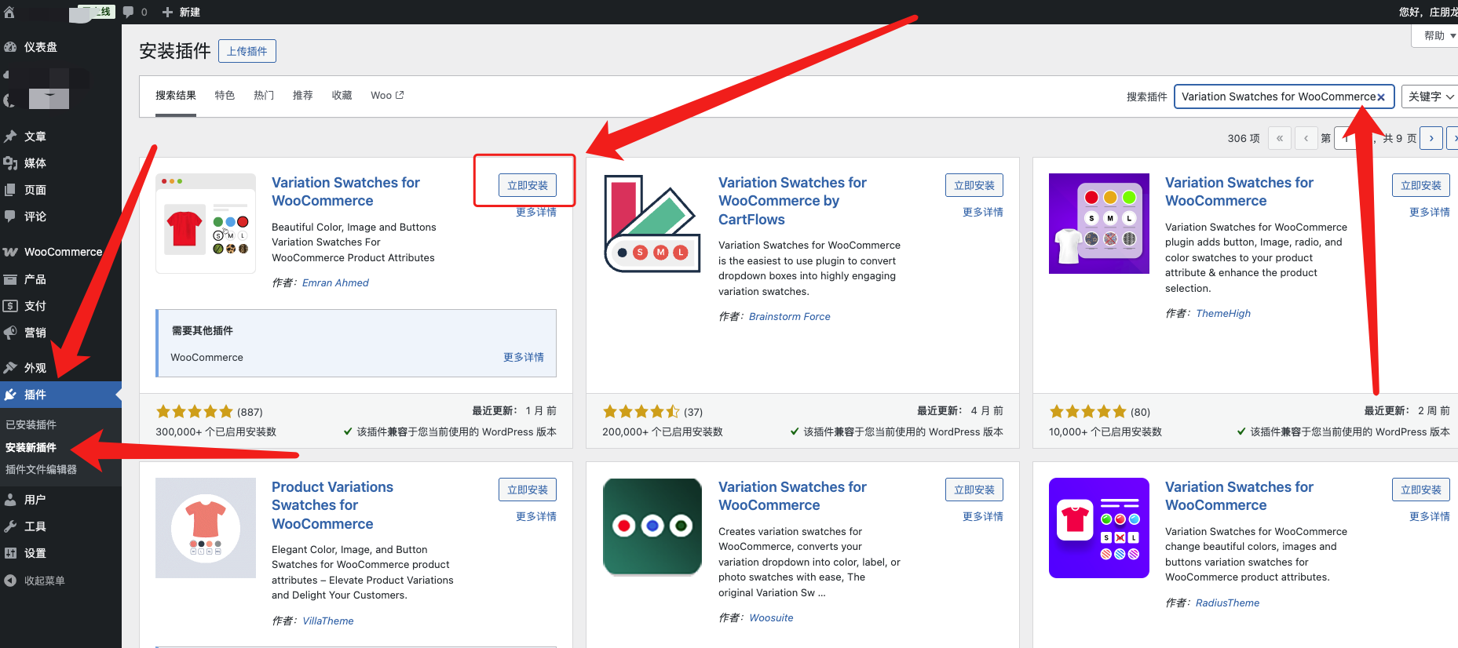Screen dimensions: 1458x648
Task: Open 更多详情 in the WooCommerce requirement box
Action: click(524, 357)
